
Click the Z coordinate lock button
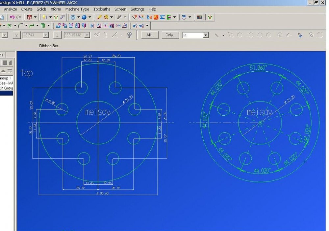coord(57,35)
